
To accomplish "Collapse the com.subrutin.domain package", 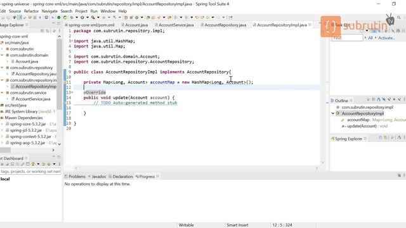I will click(2, 55).
